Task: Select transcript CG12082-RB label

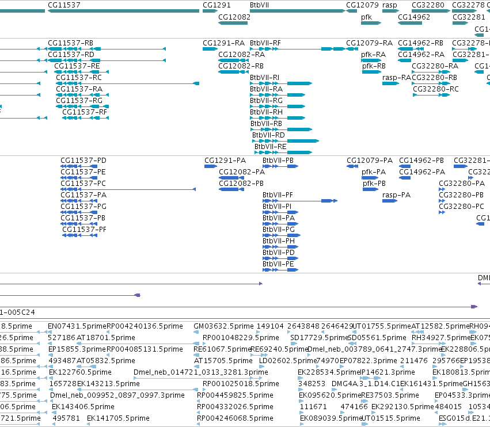Action: click(x=241, y=66)
